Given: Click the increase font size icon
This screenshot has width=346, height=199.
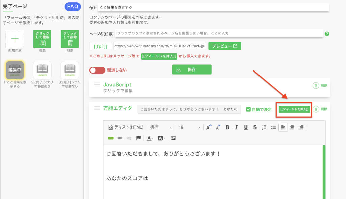Looking at the screenshot, I should coord(209,127).
